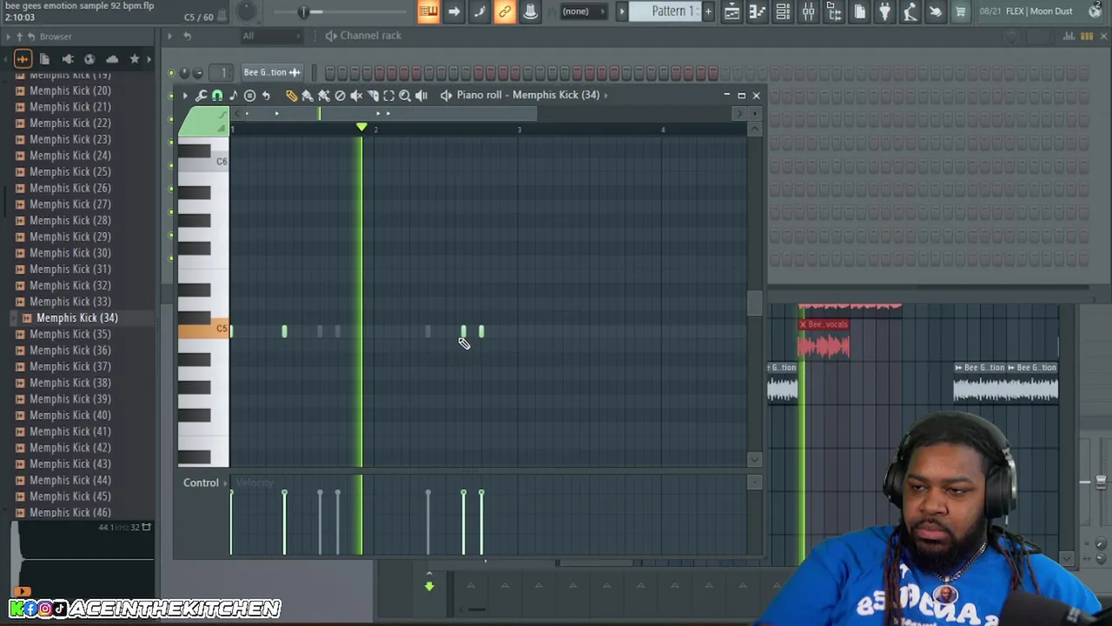The width and height of the screenshot is (1112, 626).
Task: Click the Bee G..tion channel pan knob
Action: (185, 73)
